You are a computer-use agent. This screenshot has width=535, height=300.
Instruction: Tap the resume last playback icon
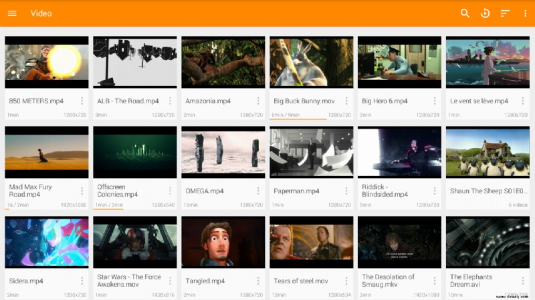485,13
